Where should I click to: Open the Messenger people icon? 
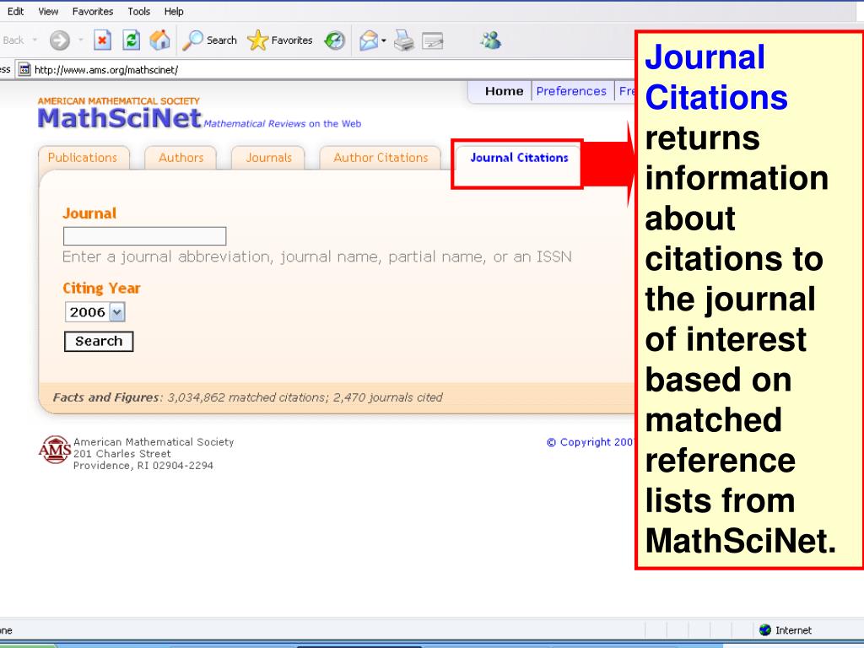[x=490, y=40]
